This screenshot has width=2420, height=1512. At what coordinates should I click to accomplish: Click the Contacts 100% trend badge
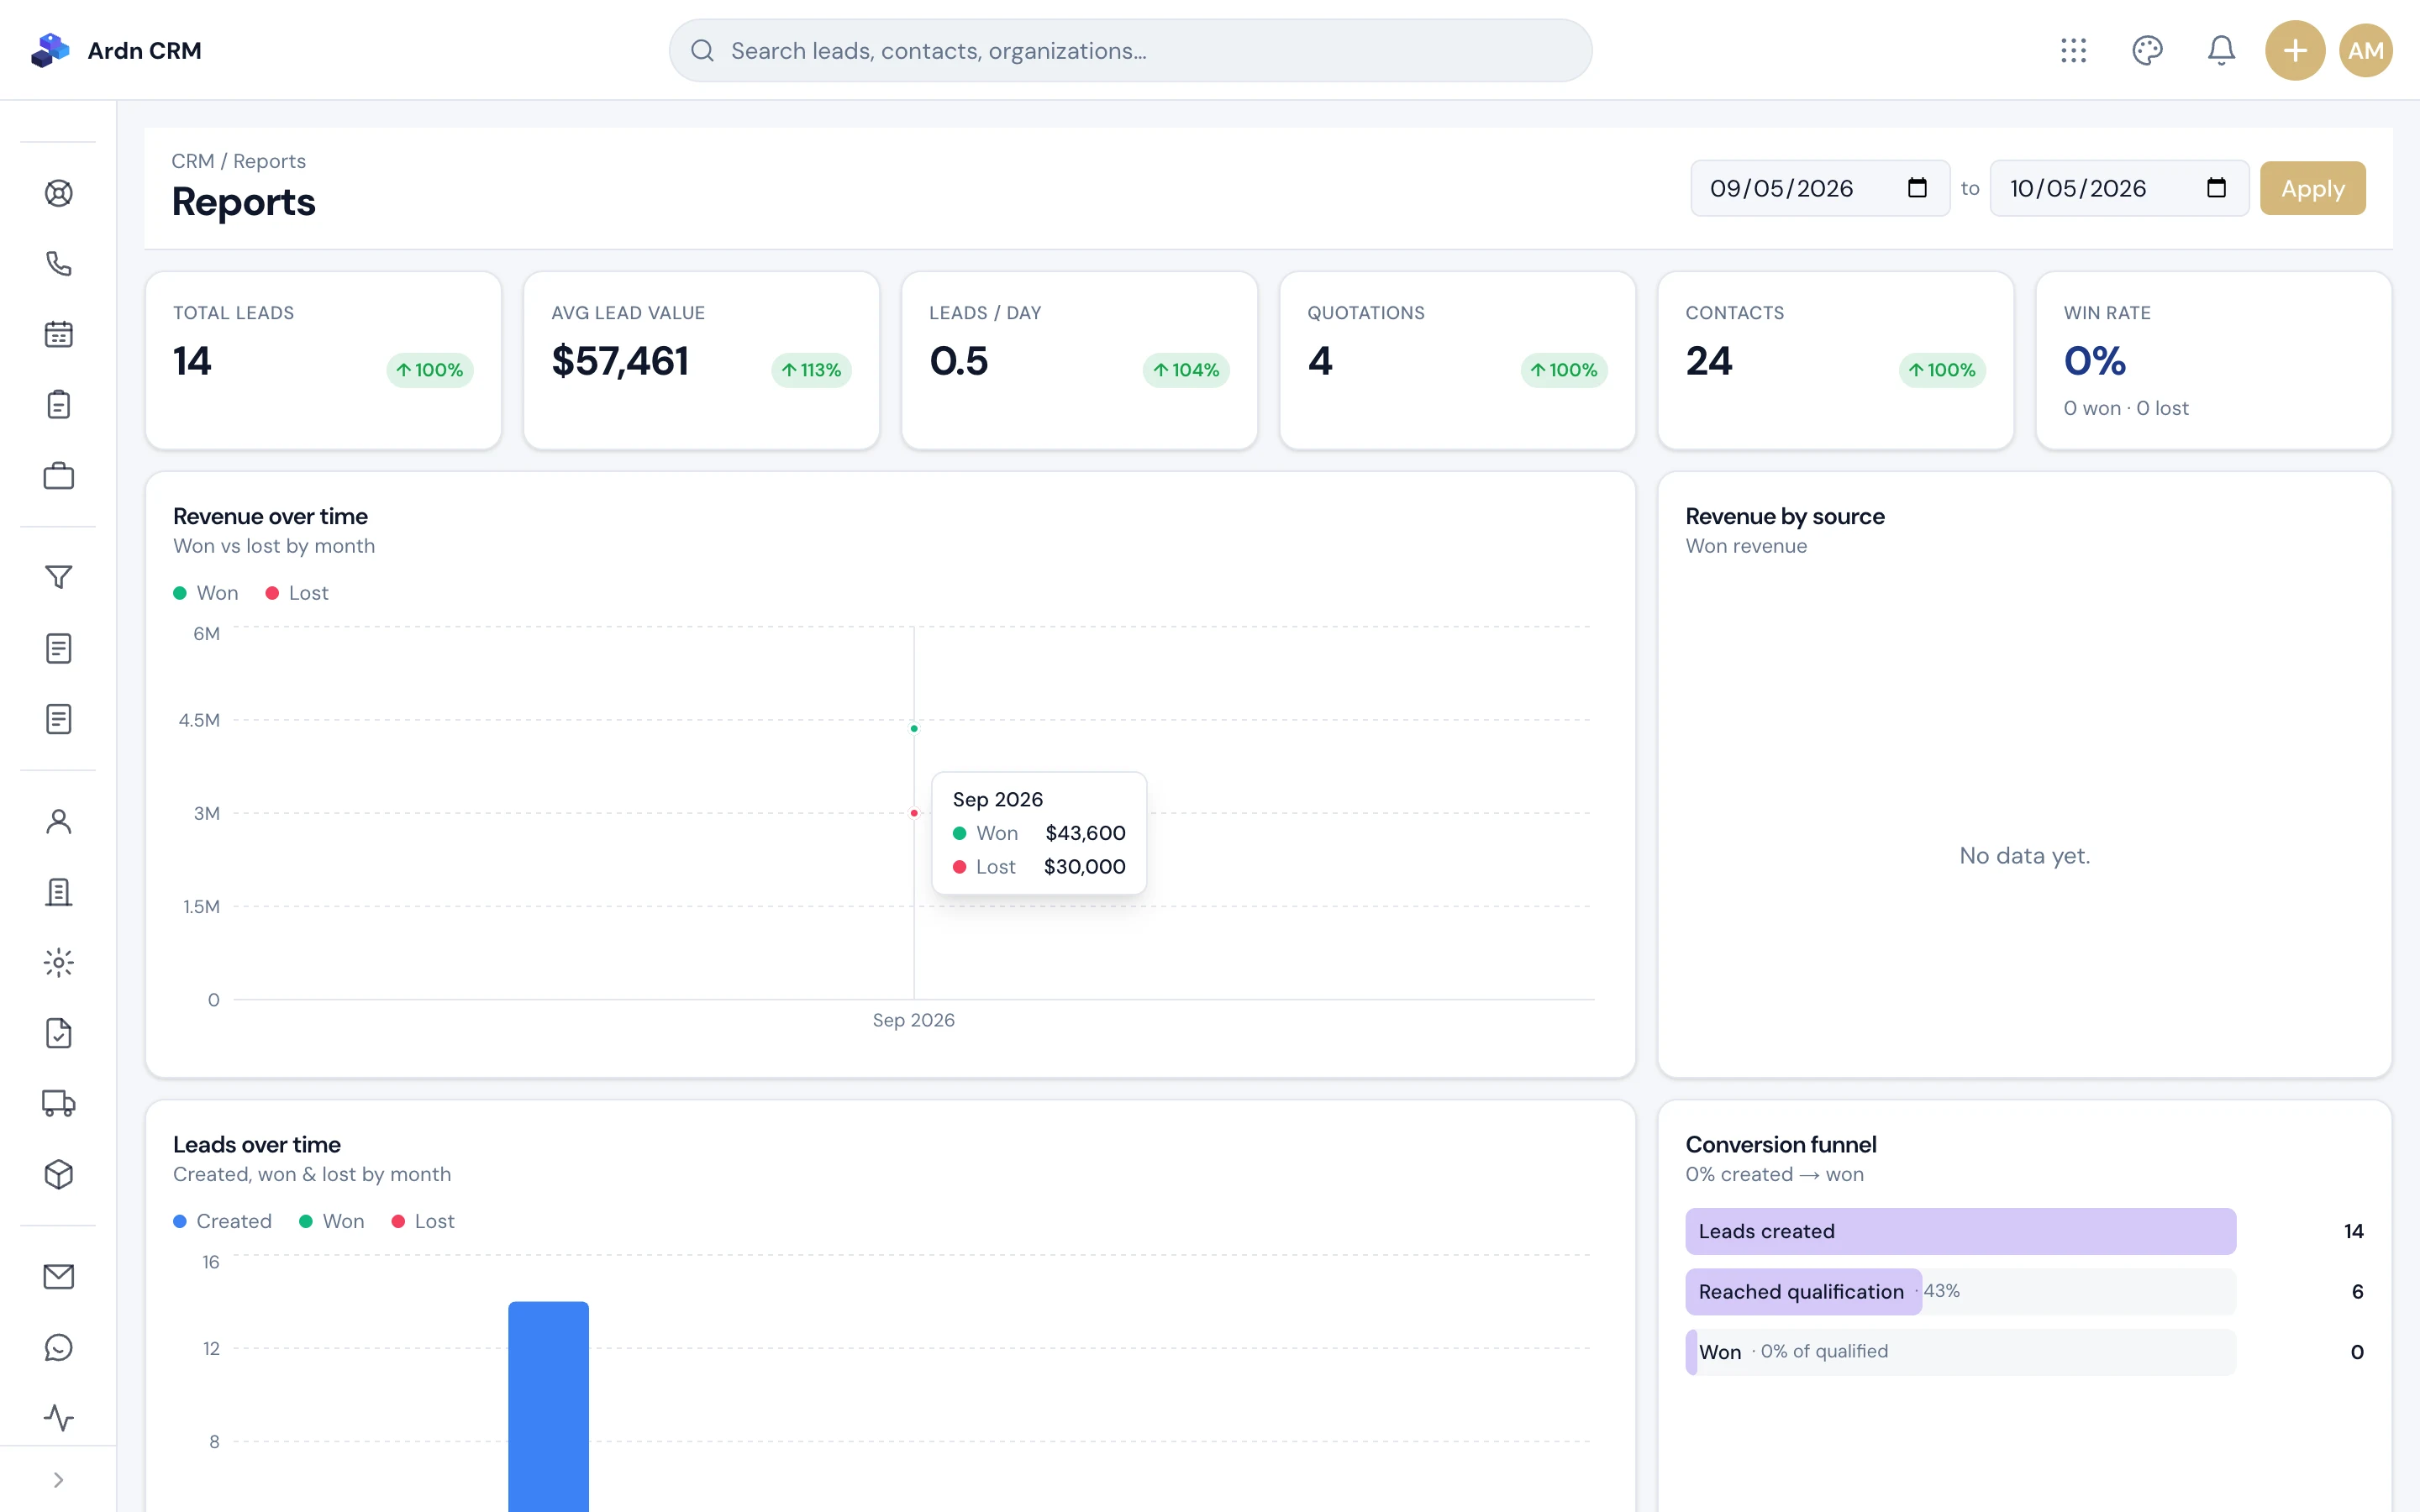click(x=1942, y=370)
